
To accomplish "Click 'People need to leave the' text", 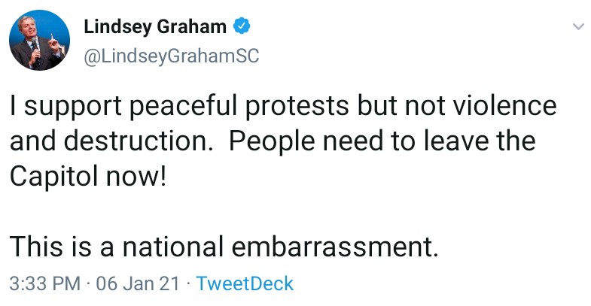I will coord(382,142).
